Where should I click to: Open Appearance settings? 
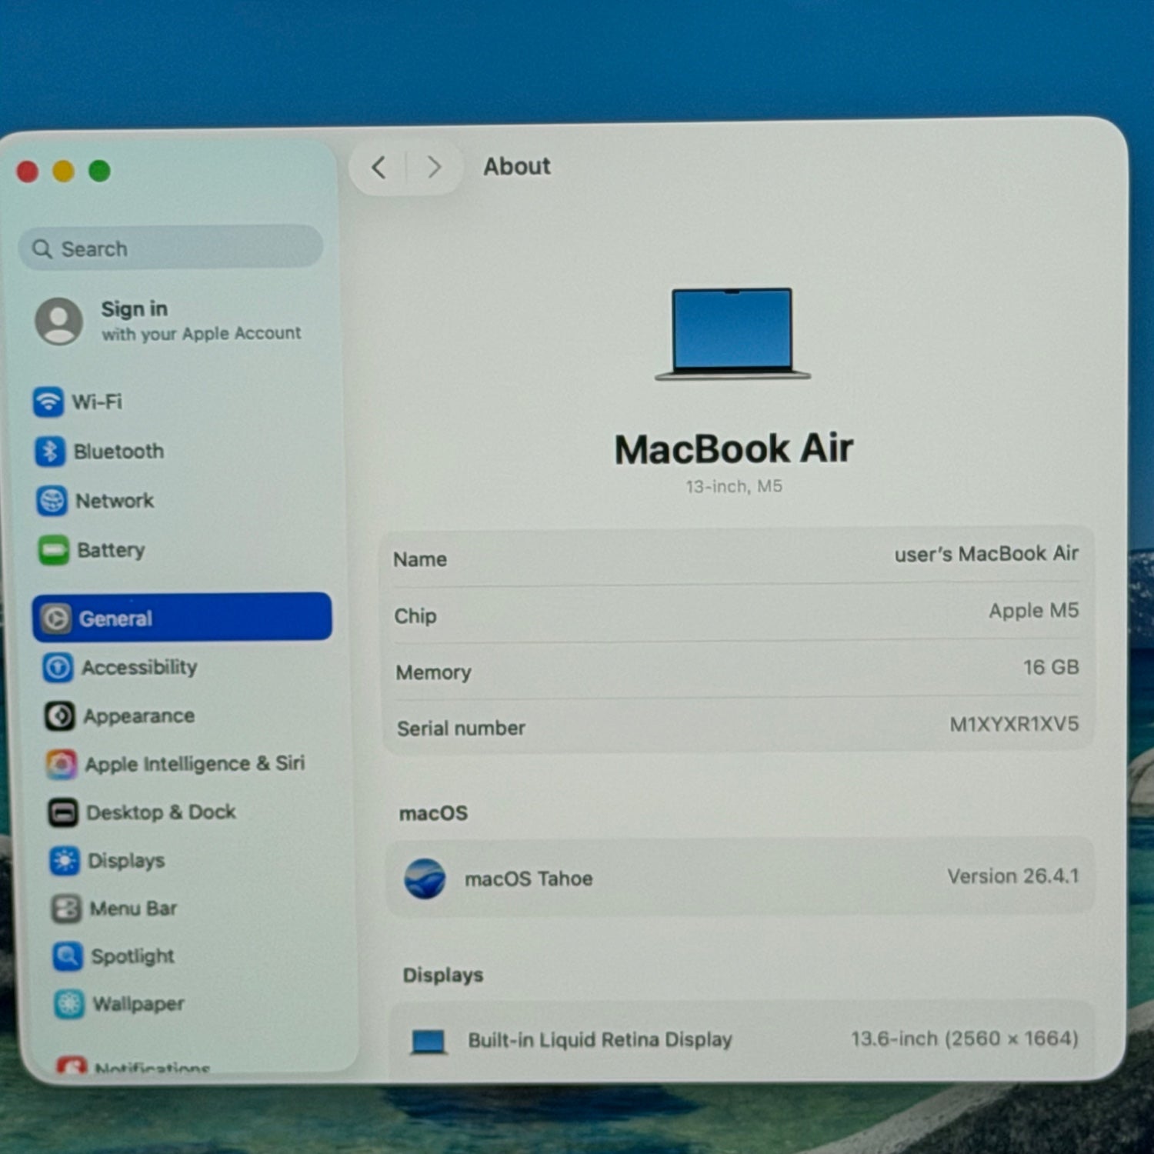pos(186,716)
